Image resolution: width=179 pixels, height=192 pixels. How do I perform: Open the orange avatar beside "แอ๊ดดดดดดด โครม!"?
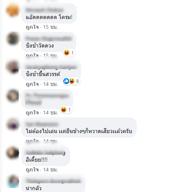pos(13,10)
